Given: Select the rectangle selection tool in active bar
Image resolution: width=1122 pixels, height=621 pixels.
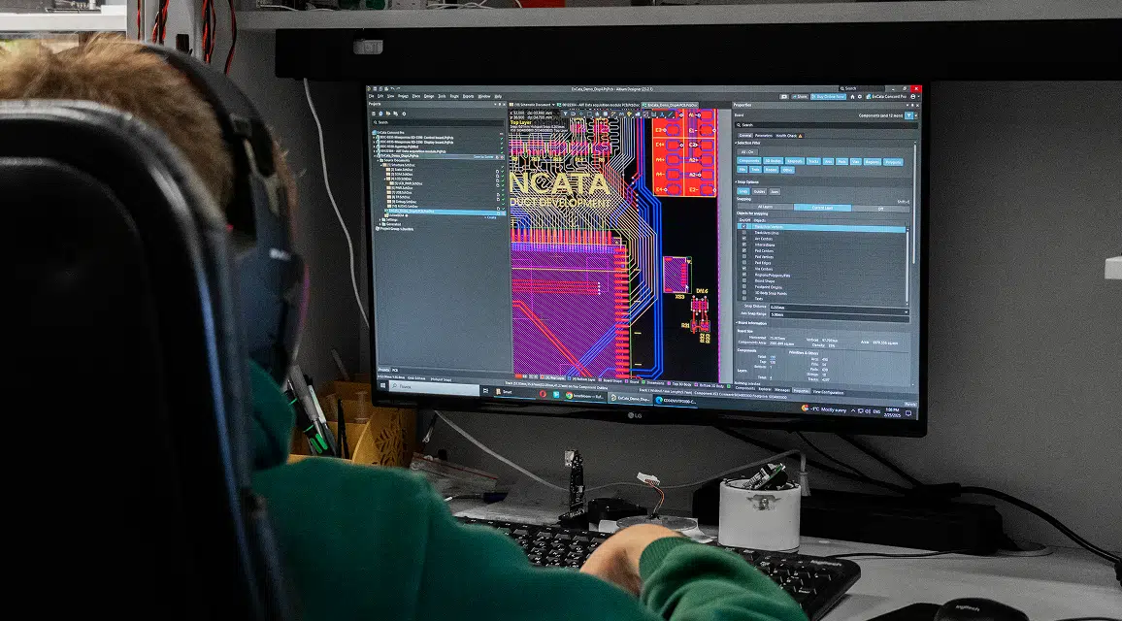Looking at the screenshot, I should coord(589,114).
